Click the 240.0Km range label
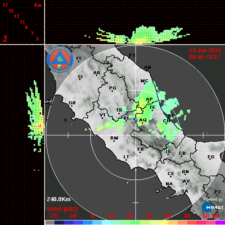Screen dimensions: 225x225 (x=58, y=199)
